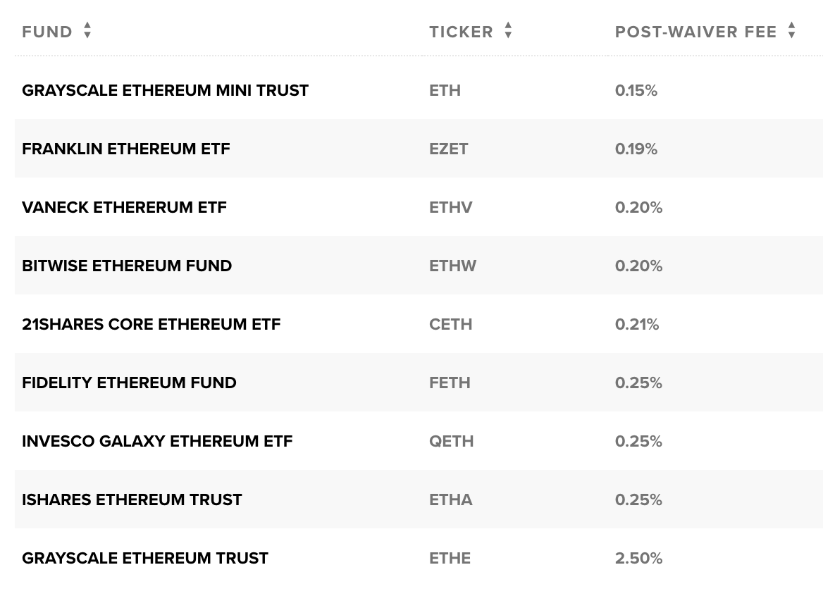Click the ETHE ticker symbol
823x596 pixels.
coord(450,558)
